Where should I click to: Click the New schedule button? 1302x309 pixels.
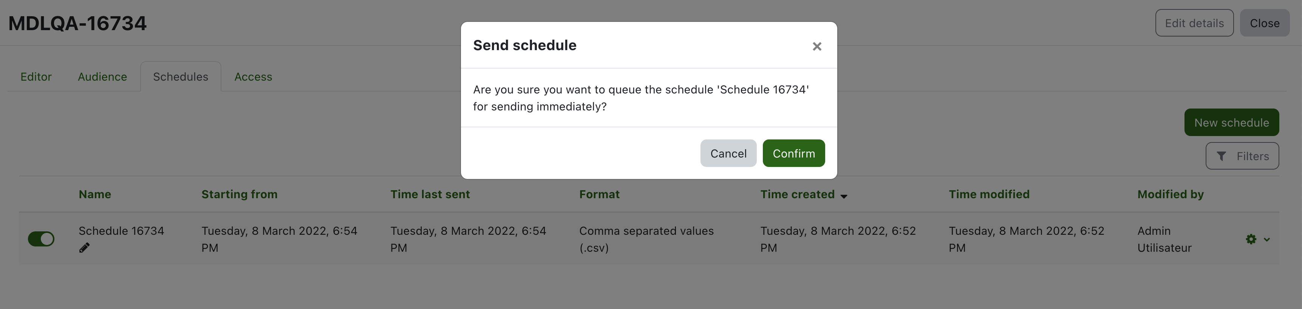[1231, 122]
